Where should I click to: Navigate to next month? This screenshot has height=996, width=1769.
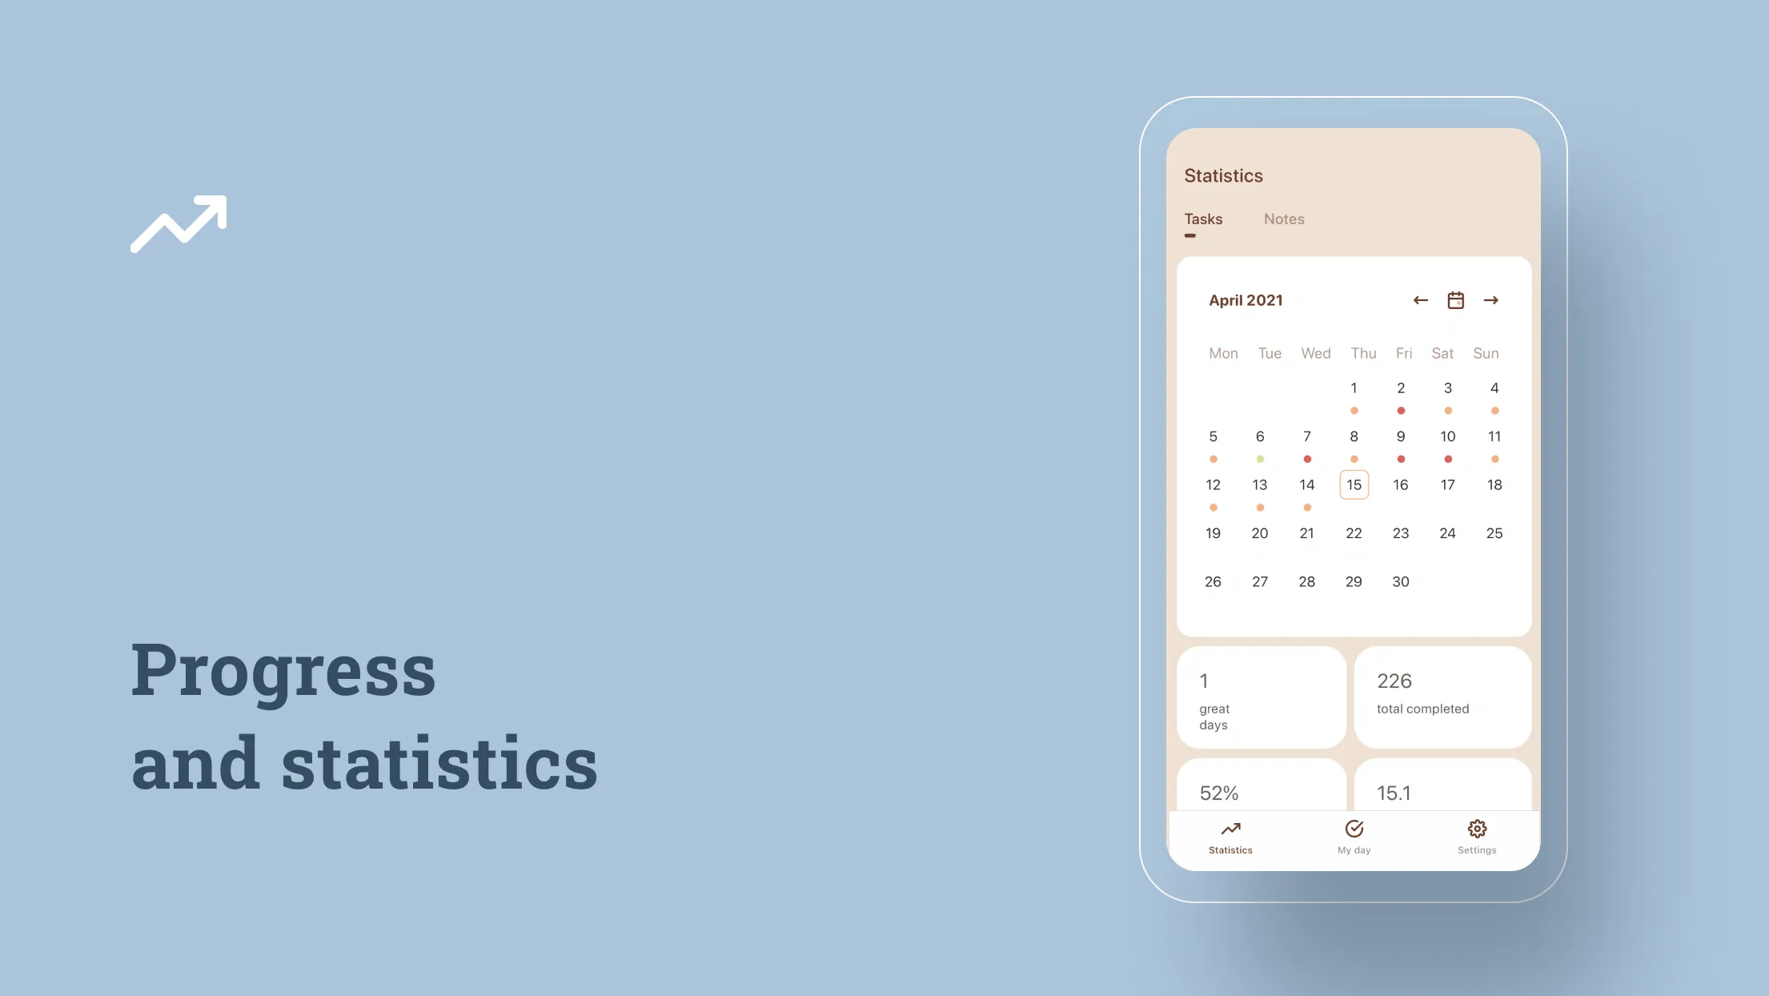point(1492,299)
